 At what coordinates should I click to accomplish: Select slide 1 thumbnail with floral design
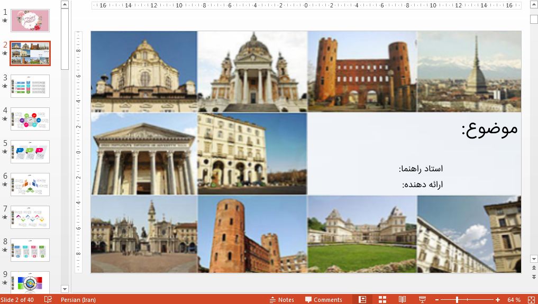pos(30,21)
